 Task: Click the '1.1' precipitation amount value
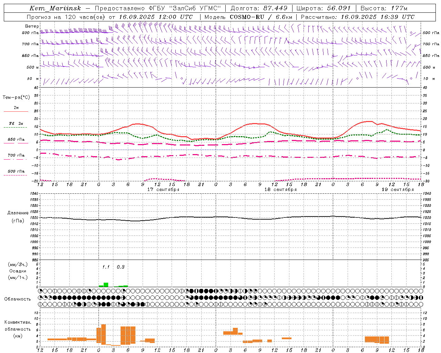[106, 267]
